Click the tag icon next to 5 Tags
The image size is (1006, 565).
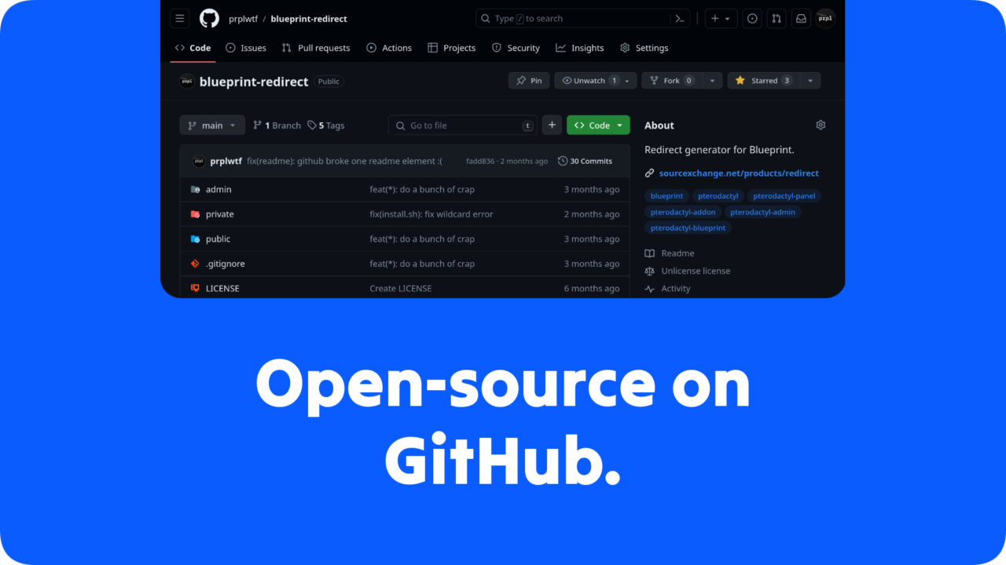(x=312, y=125)
